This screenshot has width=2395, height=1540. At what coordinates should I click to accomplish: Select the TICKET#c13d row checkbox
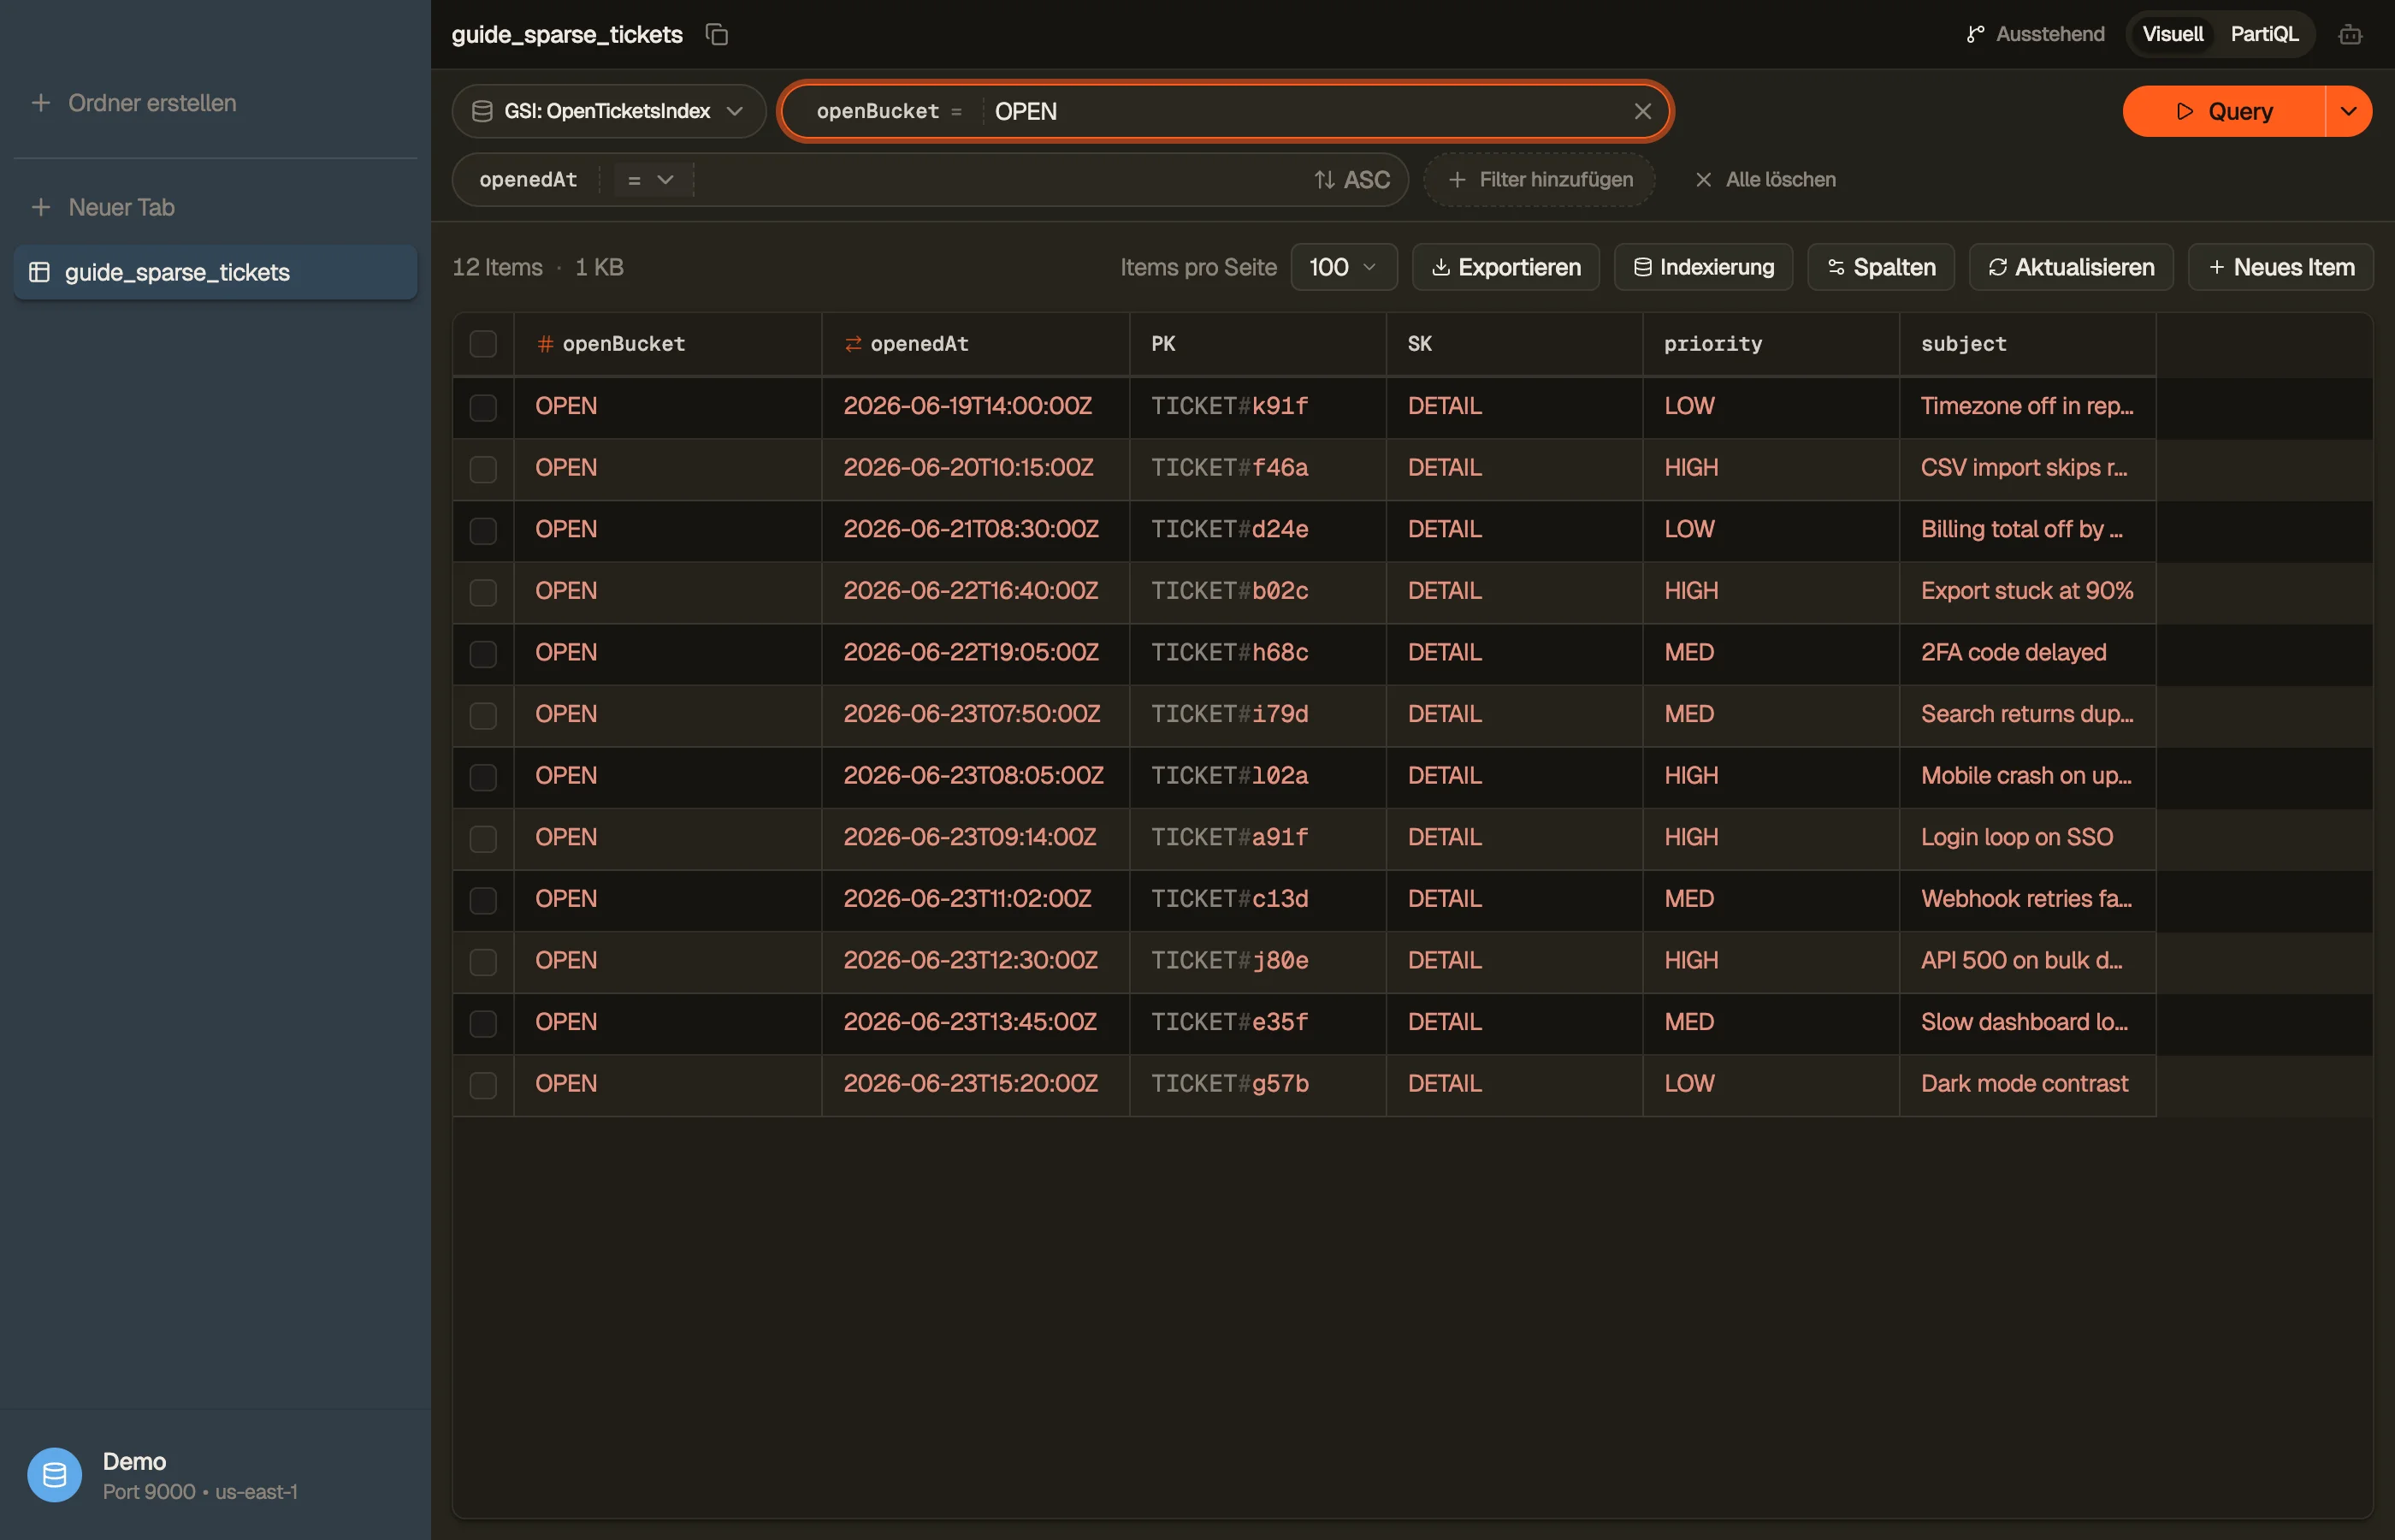482,899
